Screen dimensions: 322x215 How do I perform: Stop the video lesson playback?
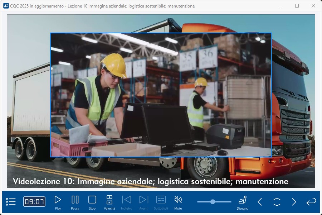(92, 202)
